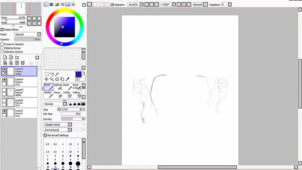The height and width of the screenshot is (170, 302).
Task: Create a new layer set folder
Action: coord(17,58)
